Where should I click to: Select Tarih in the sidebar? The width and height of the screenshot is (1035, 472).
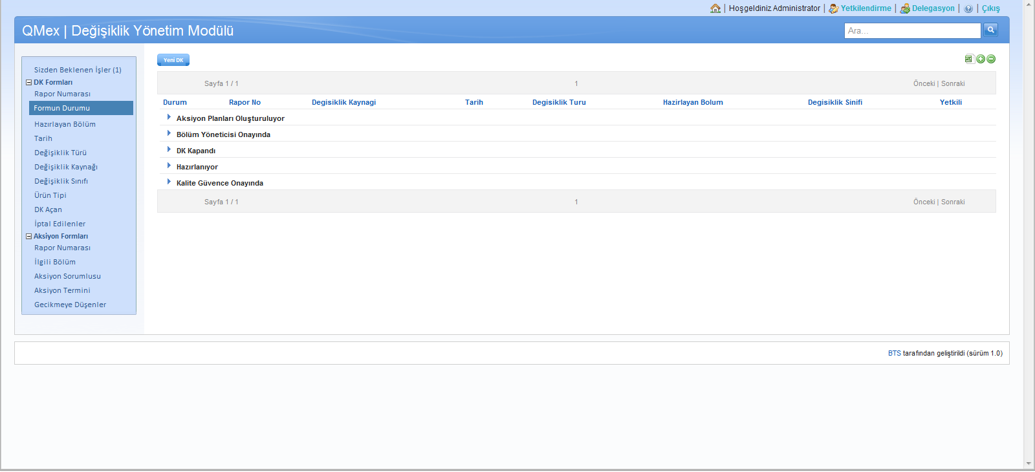coord(43,138)
